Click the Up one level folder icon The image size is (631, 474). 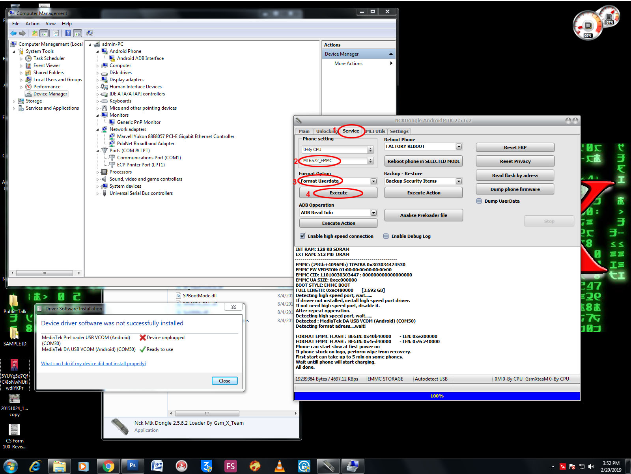click(35, 33)
